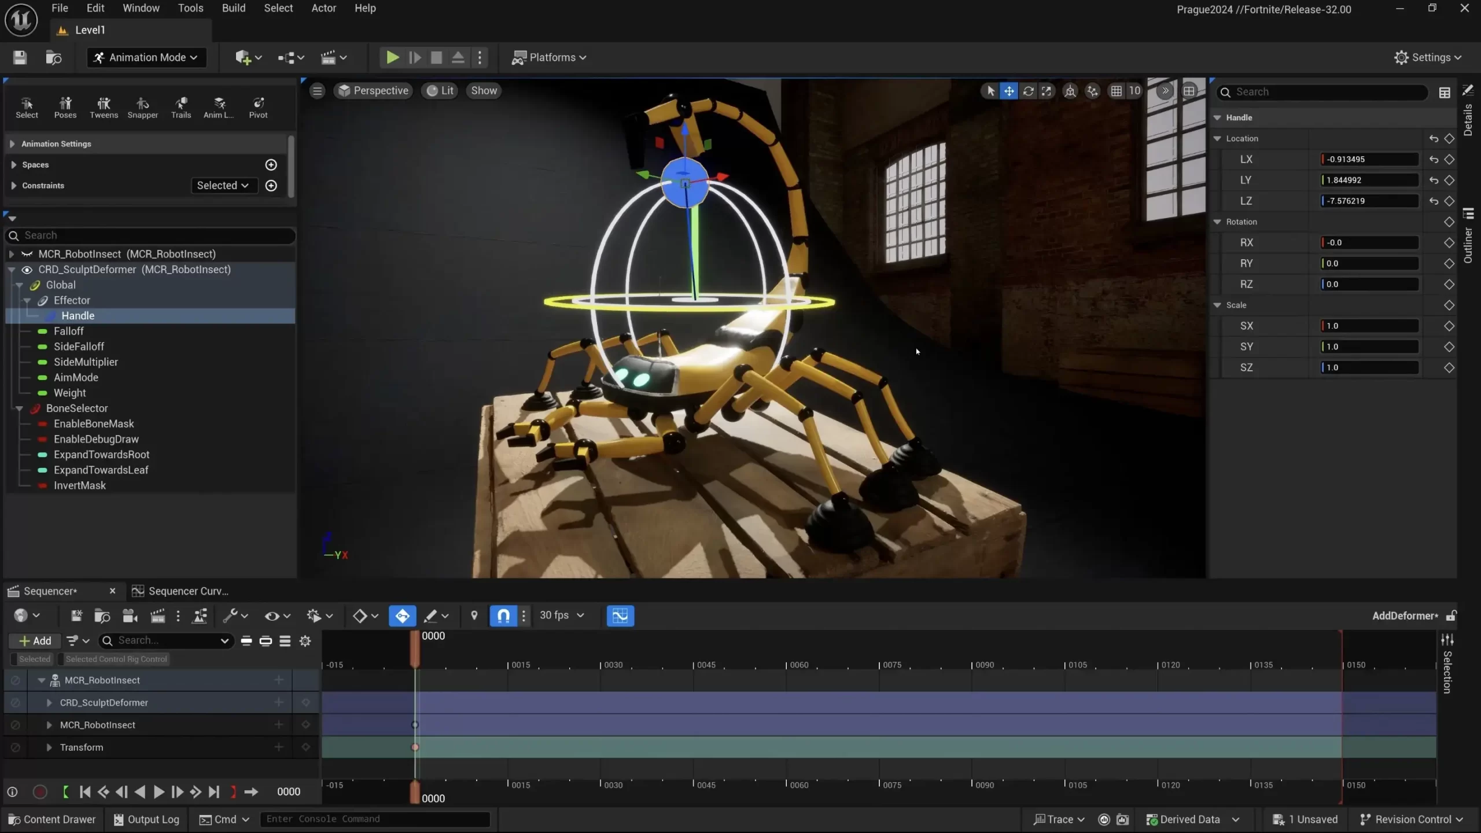Activate the Snapper tool
This screenshot has width=1481, height=833.
tap(142, 107)
